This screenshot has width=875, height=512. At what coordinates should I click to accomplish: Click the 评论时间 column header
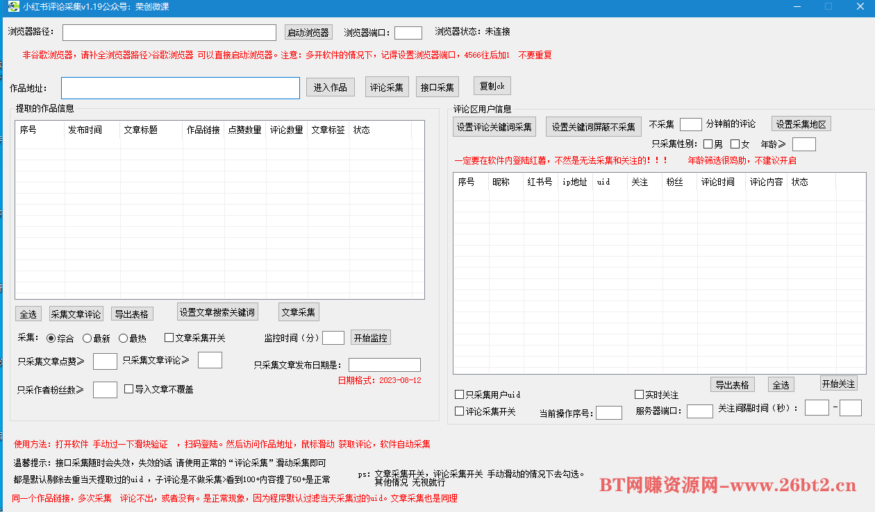718,182
